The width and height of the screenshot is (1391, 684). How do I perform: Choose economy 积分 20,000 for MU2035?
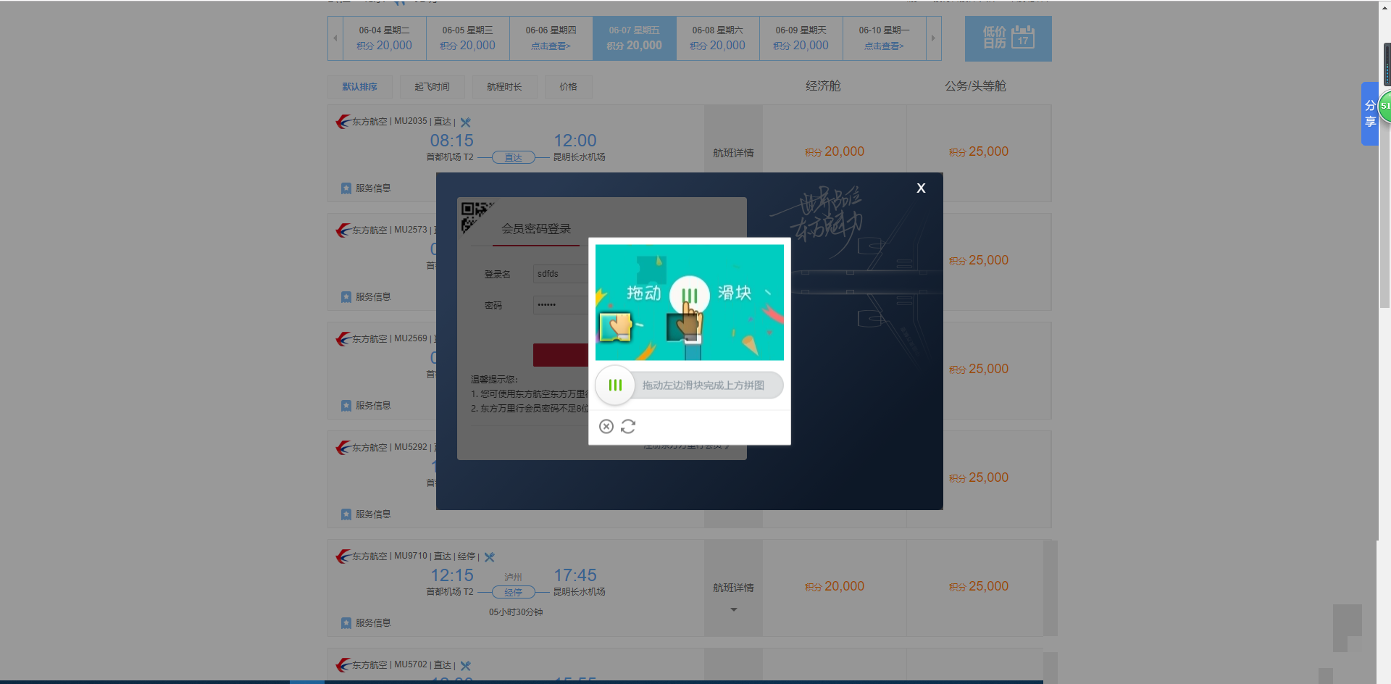point(835,151)
